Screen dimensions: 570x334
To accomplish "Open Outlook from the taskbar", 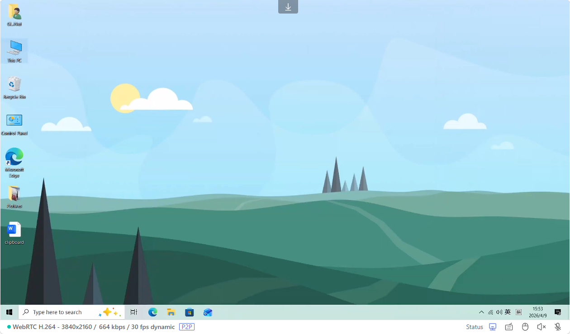I will pos(208,312).
